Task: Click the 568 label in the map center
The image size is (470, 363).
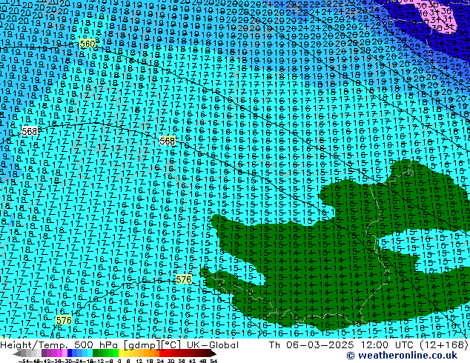Action: point(167,141)
